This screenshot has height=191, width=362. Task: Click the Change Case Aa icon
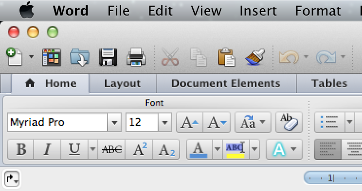pyautogui.click(x=253, y=123)
